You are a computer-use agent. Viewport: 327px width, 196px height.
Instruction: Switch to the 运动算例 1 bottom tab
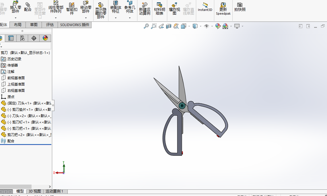pos(54,191)
